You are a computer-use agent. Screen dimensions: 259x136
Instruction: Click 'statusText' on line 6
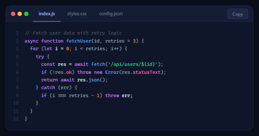click(x=147, y=72)
